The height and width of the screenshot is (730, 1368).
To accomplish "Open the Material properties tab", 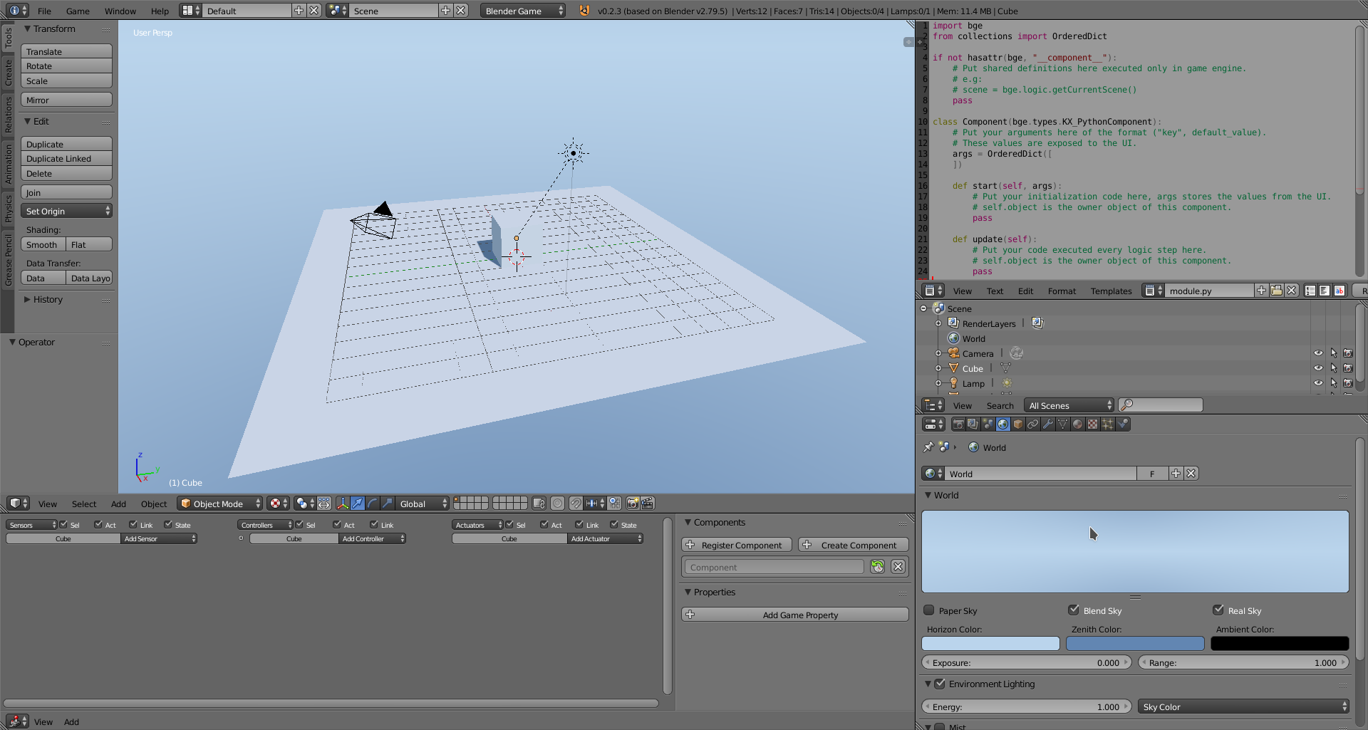I will click(x=1077, y=424).
